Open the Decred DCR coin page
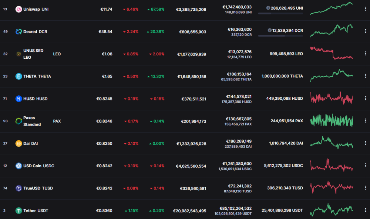This screenshot has width=370, height=219. coord(35,31)
